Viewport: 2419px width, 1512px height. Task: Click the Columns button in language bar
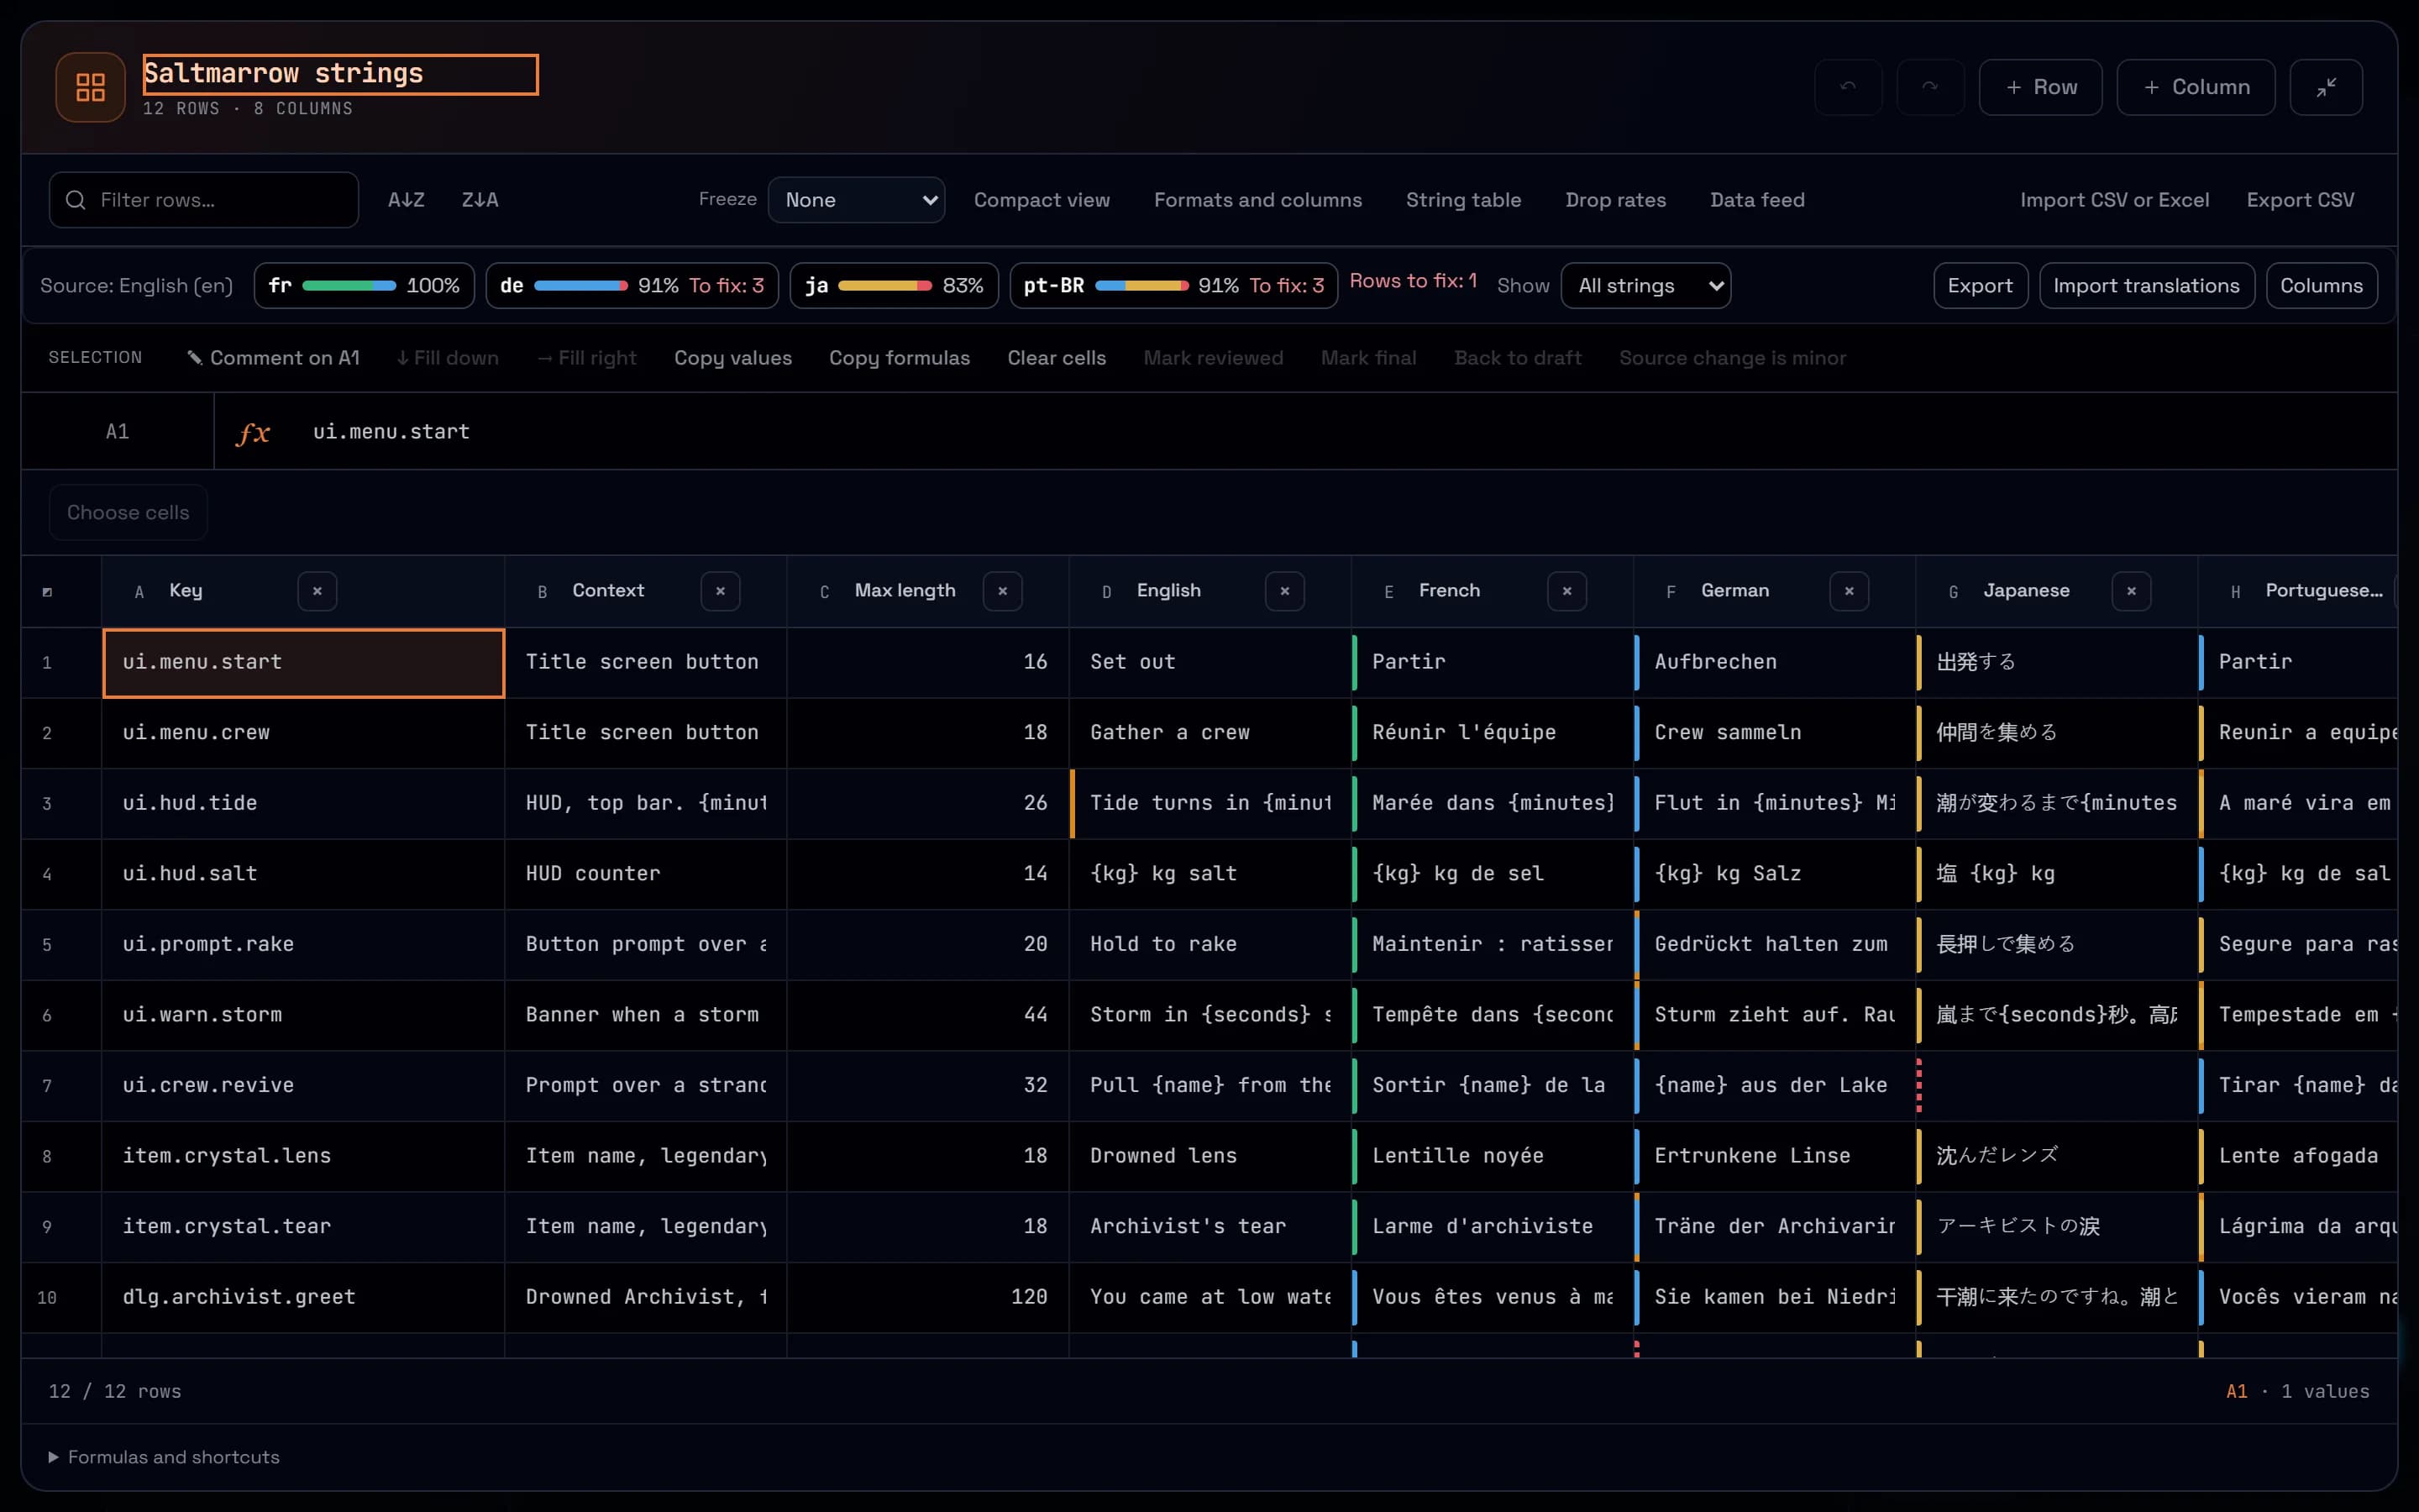(x=2321, y=286)
